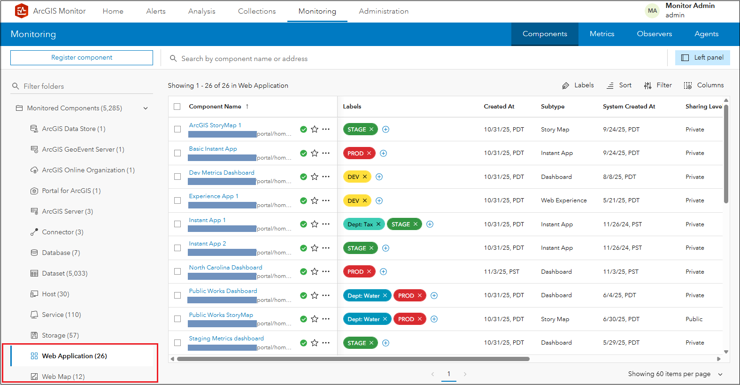Open the Columns chooser

[704, 85]
